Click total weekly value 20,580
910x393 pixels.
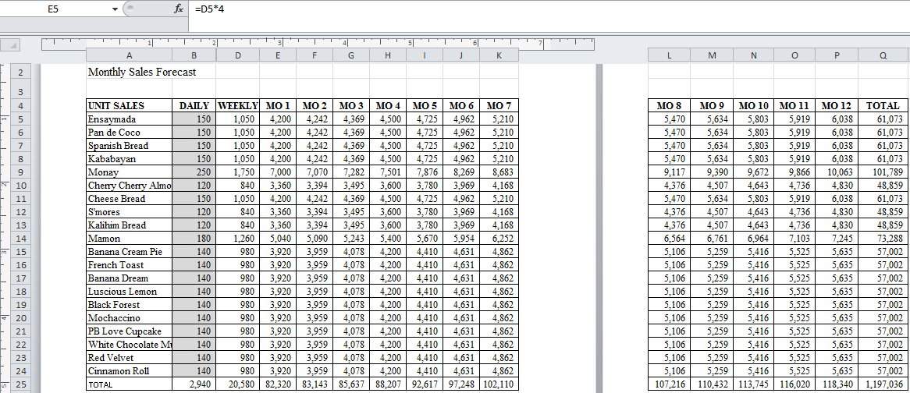(237, 384)
